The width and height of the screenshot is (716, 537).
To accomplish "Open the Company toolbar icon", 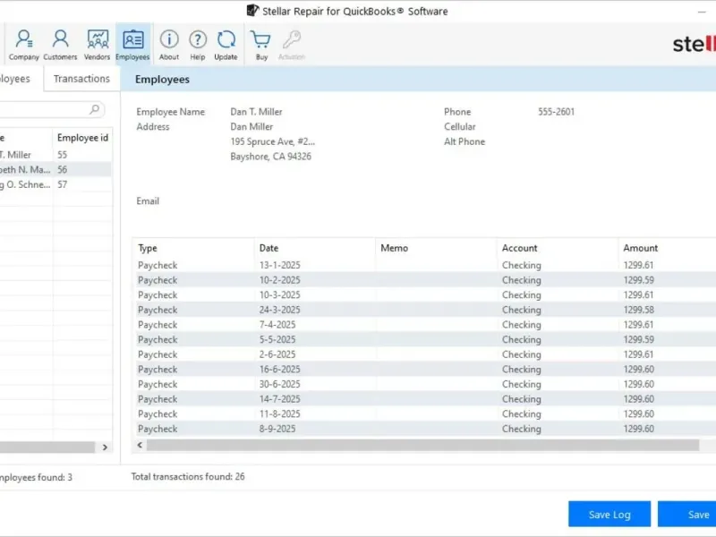I will tap(24, 44).
